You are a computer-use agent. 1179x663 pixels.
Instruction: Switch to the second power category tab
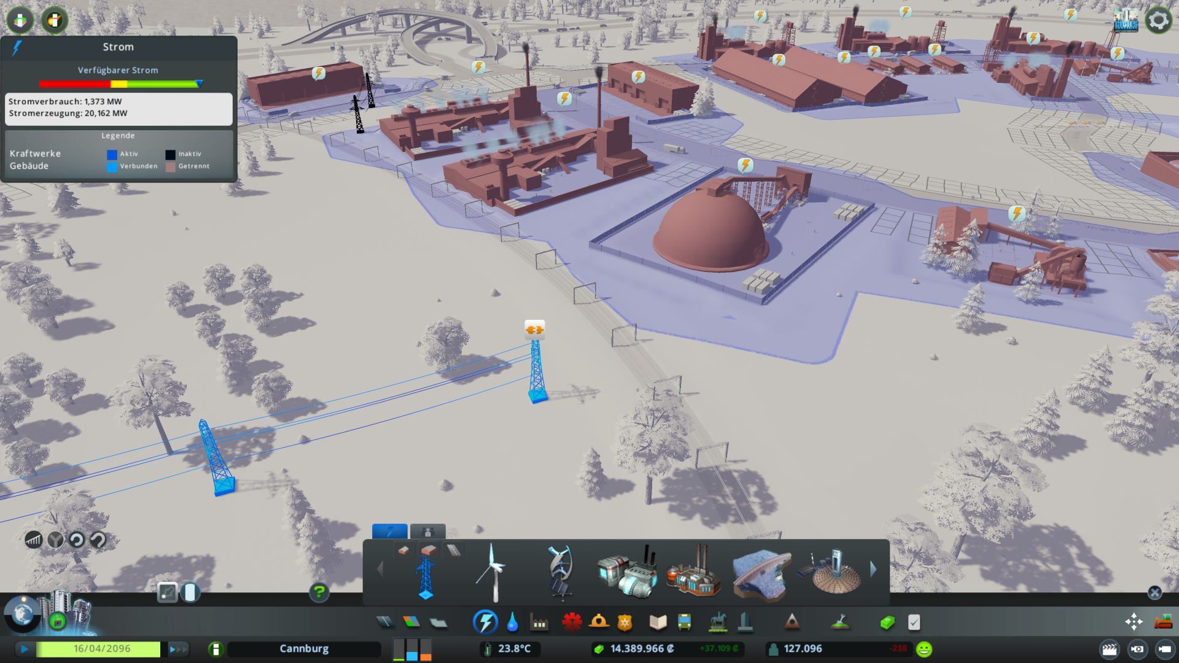point(427,532)
